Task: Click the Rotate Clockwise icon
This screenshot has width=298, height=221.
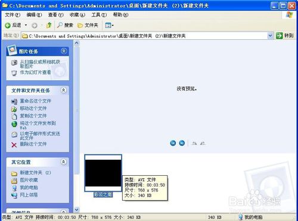Action: pyautogui.click(x=194, y=143)
